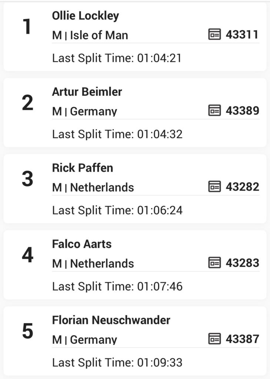The height and width of the screenshot is (379, 270).
Task: Tap the rank 2 position number
Action: tap(27, 103)
